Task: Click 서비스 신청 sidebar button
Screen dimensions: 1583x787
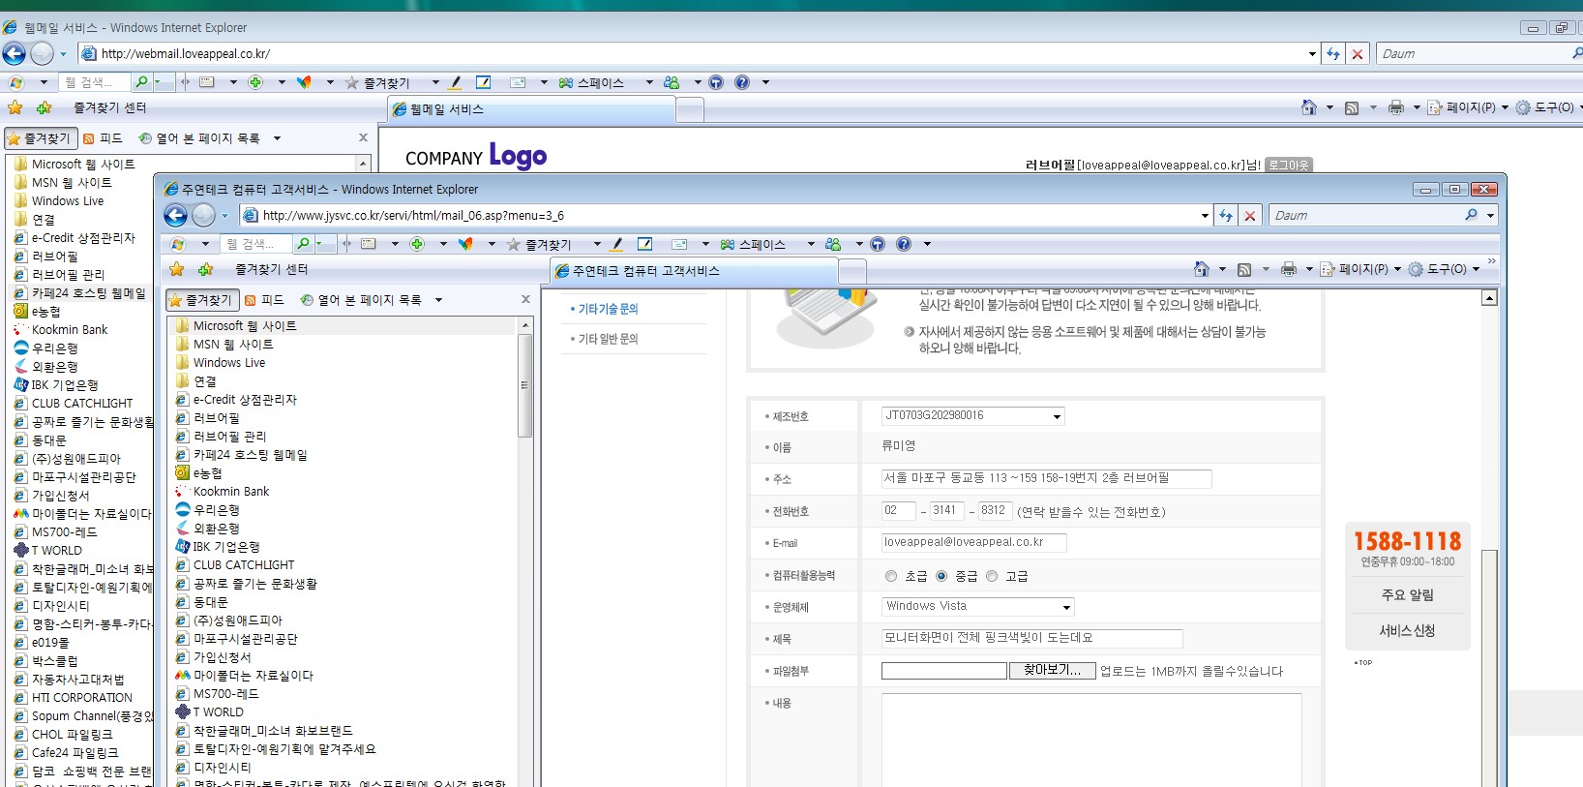Action: tap(1407, 631)
